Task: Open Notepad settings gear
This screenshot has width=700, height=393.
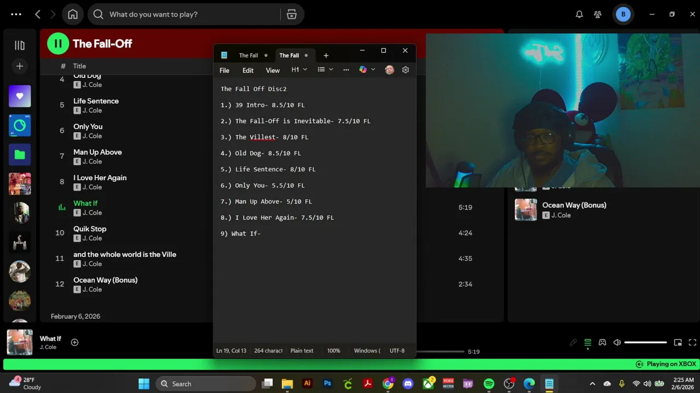Action: (405, 70)
